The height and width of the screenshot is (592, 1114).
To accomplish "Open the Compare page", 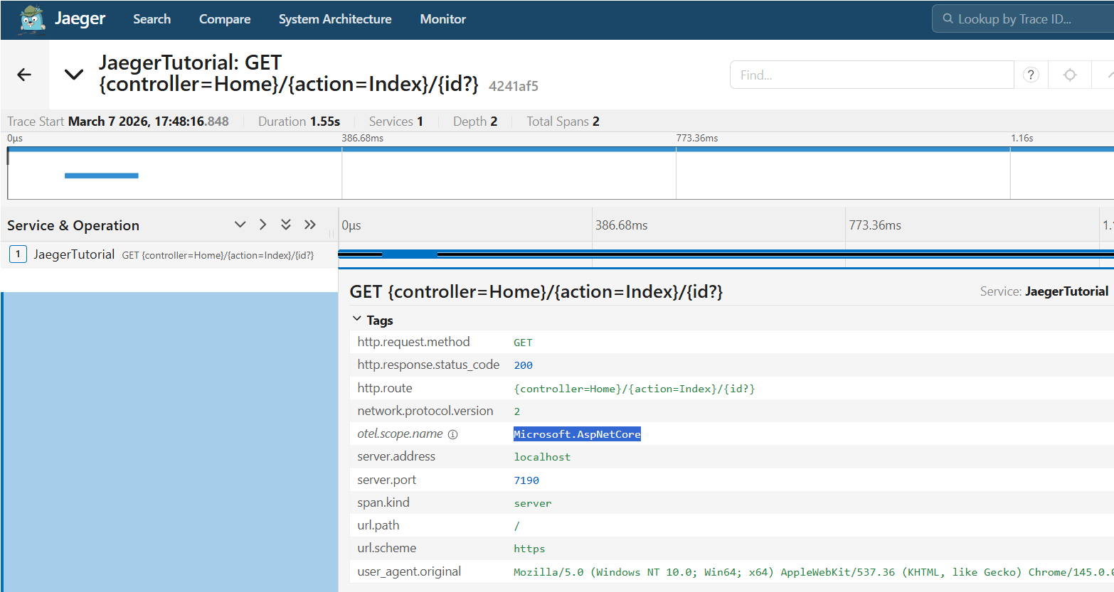I will tap(224, 19).
